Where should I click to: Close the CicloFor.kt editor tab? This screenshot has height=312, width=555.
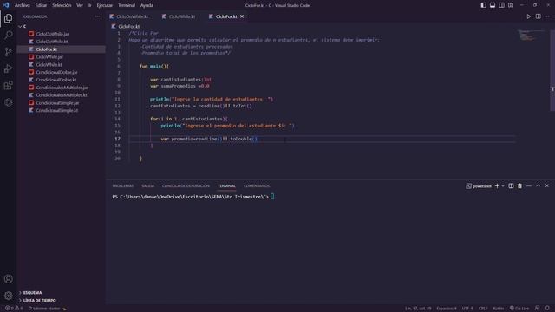tap(242, 16)
